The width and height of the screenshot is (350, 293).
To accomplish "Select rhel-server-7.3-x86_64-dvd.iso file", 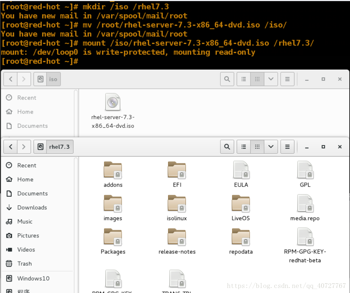I will coord(113,111).
